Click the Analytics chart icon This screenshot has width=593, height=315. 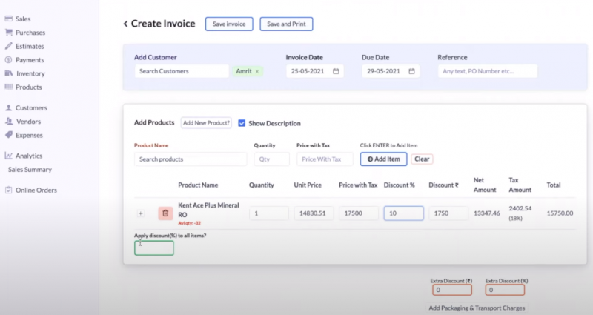click(8, 156)
